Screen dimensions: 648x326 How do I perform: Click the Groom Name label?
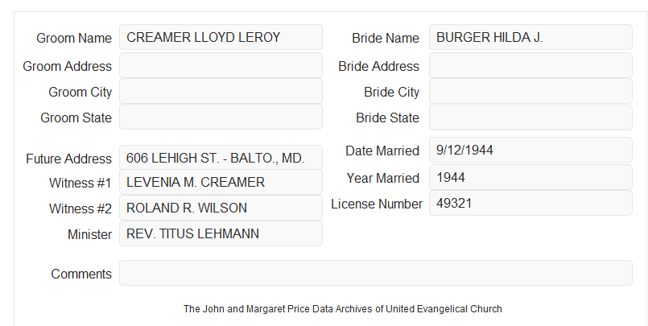point(74,38)
